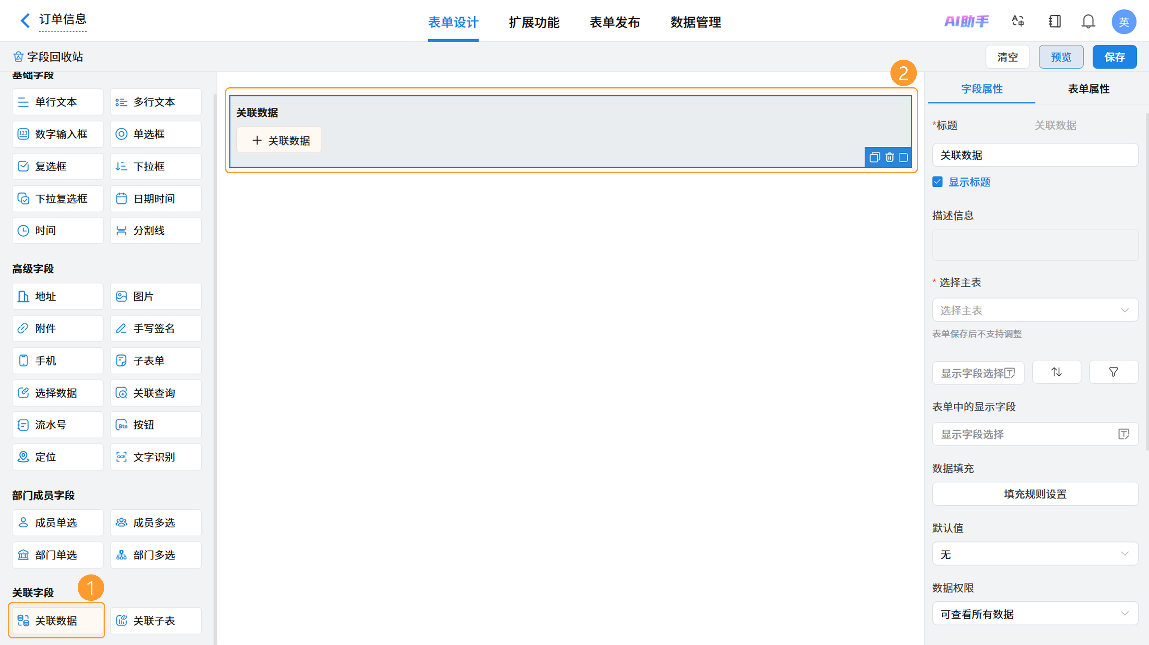Add a 下拉复选框 field
The width and height of the screenshot is (1149, 645).
(x=57, y=199)
